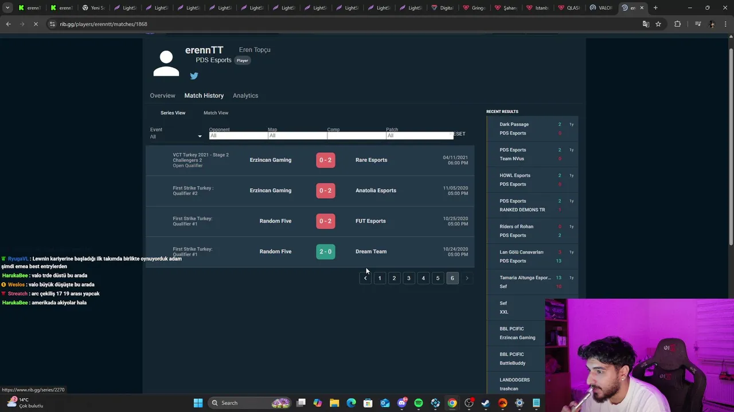
Task: Open browser extensions puzzle icon
Action: [677, 24]
